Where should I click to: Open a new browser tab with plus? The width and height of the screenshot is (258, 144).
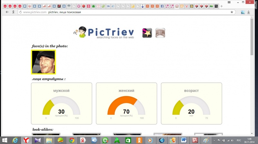coord(222,6)
